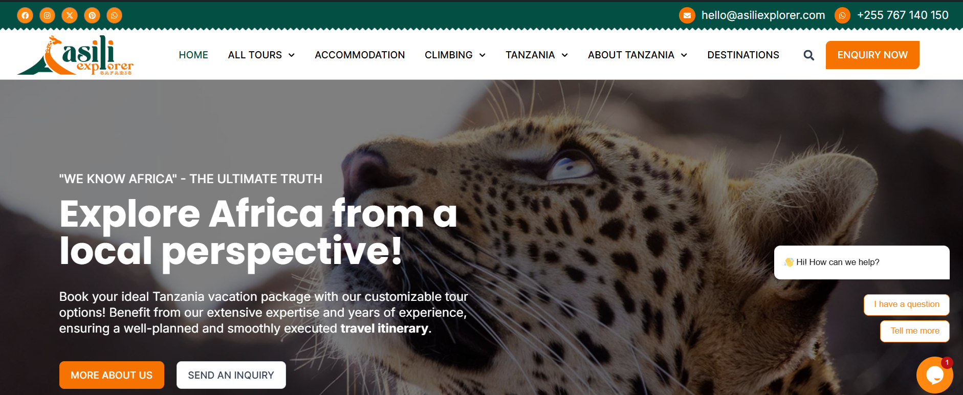Expand the About Tanzania dropdown menu
The width and height of the screenshot is (963, 395).
point(638,55)
